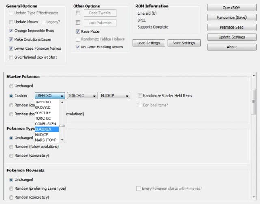Select Random (preferring same type) movesets

(11, 189)
